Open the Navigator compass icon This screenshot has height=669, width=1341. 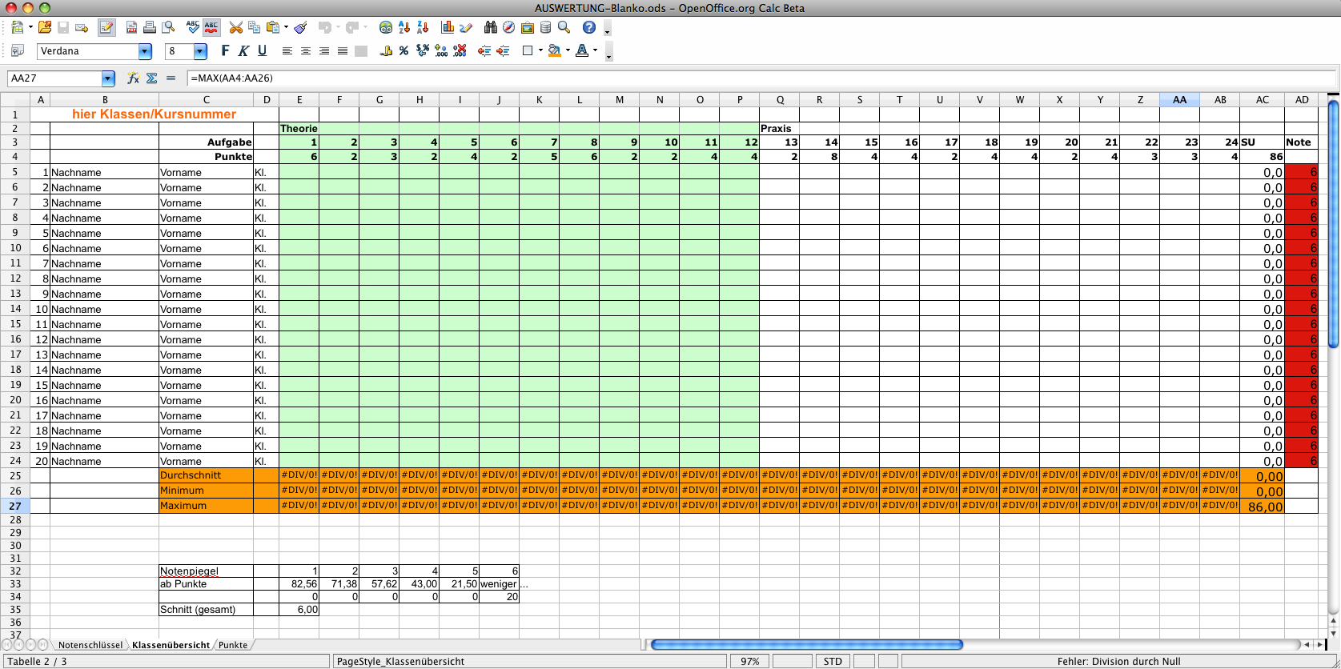point(509,27)
